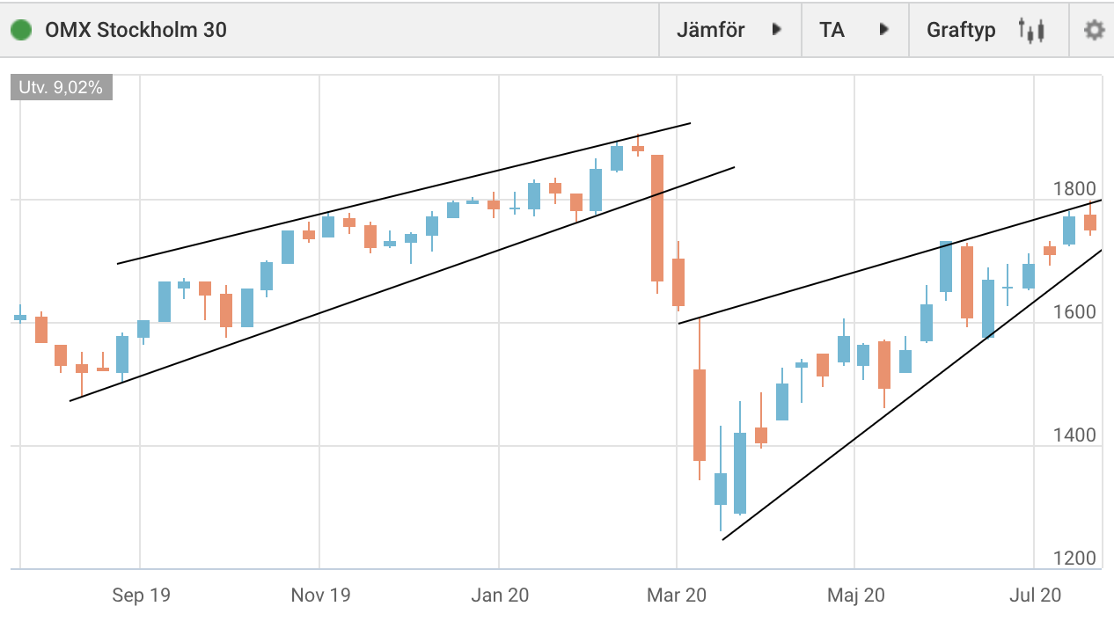
Task: Select the Jul 20 date label
Action: pos(1035,595)
